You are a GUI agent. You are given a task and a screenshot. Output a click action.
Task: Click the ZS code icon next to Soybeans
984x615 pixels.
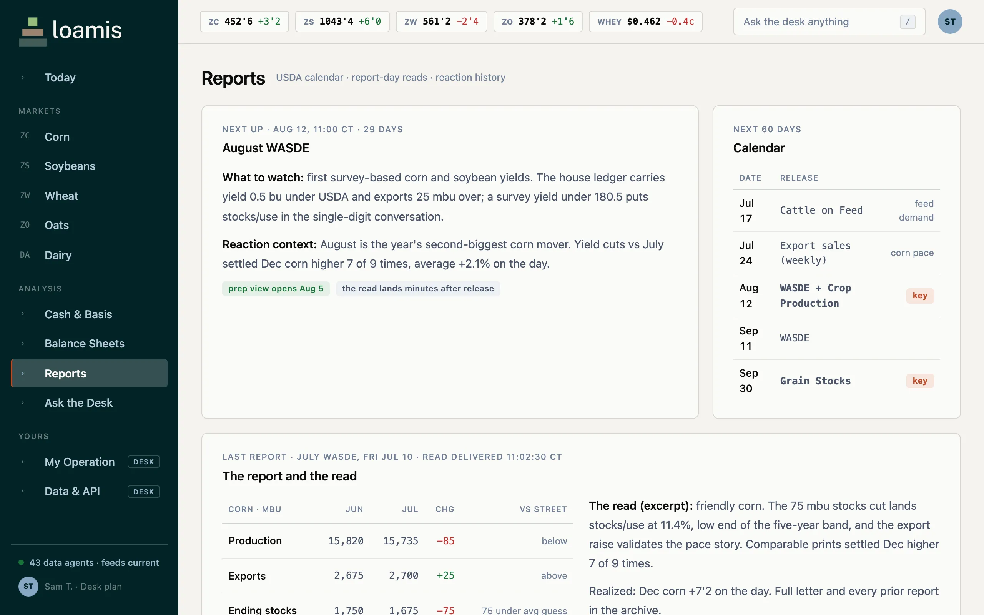[25, 166]
